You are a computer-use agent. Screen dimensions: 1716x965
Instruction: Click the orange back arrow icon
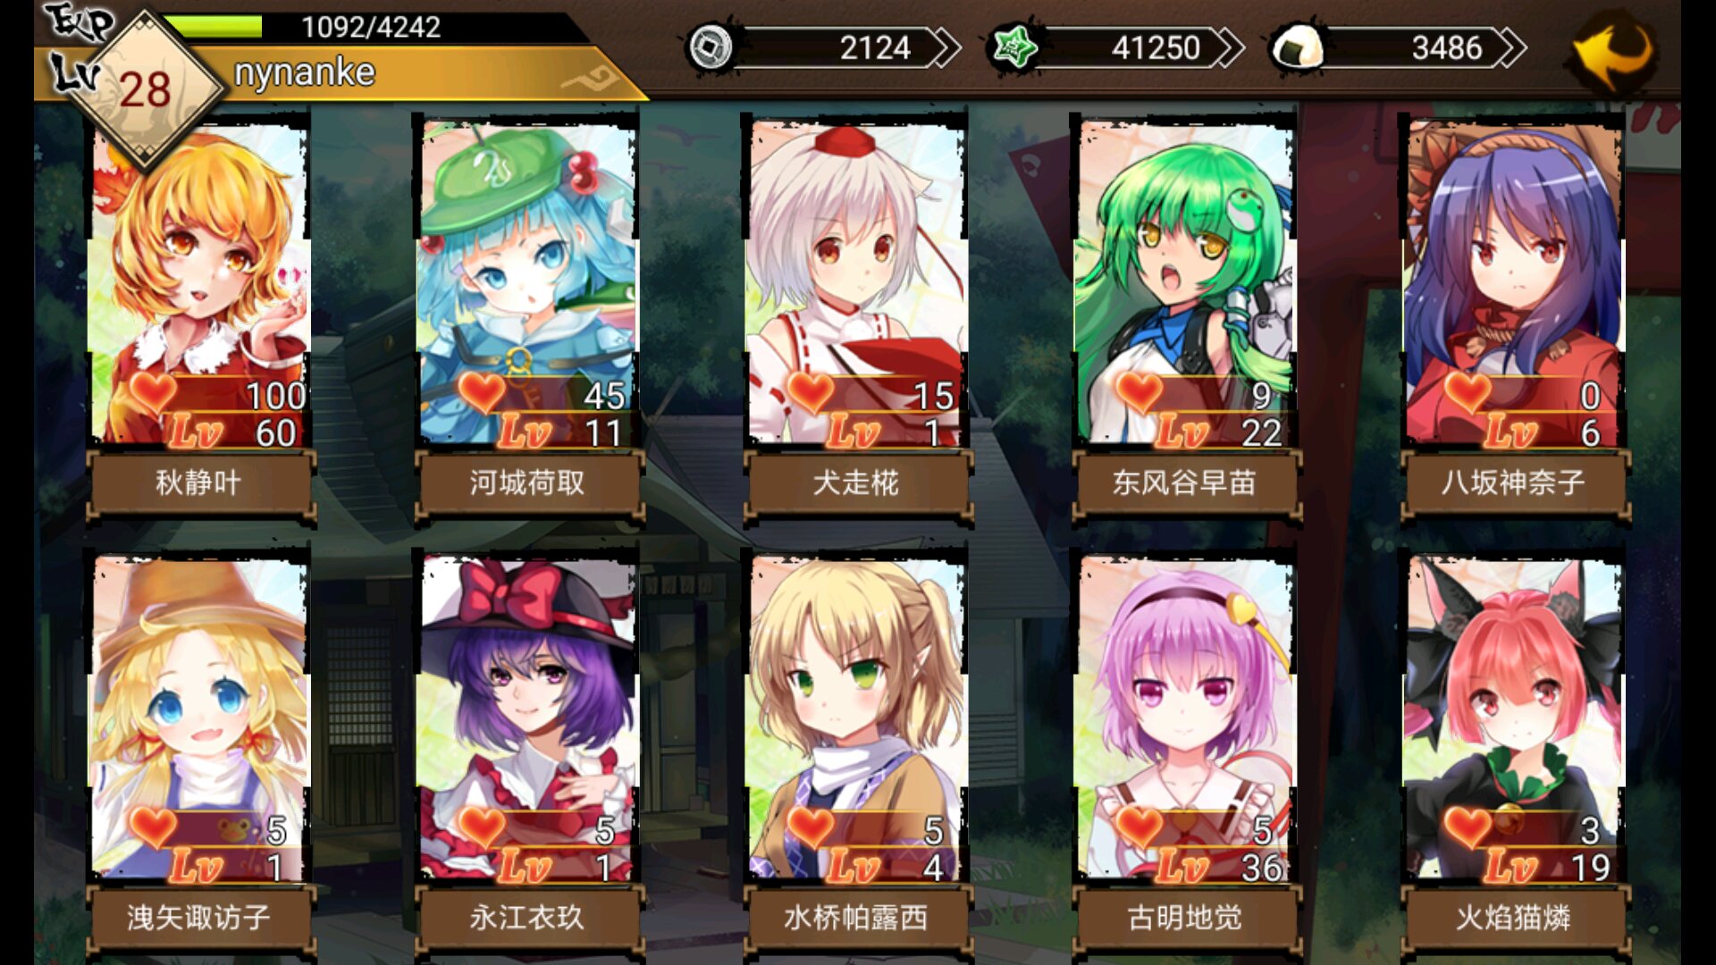tap(1614, 50)
